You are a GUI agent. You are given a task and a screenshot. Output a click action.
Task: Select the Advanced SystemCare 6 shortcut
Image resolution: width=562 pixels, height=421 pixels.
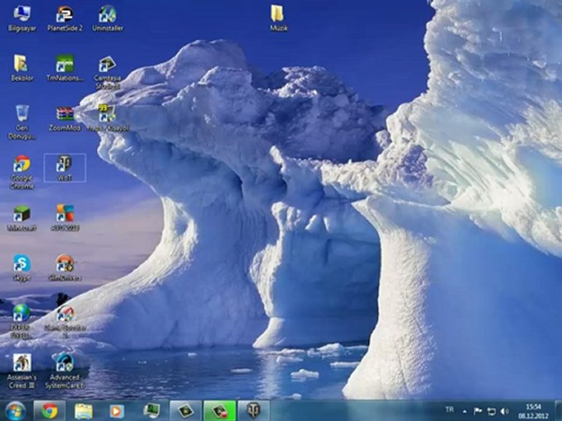click(x=65, y=372)
